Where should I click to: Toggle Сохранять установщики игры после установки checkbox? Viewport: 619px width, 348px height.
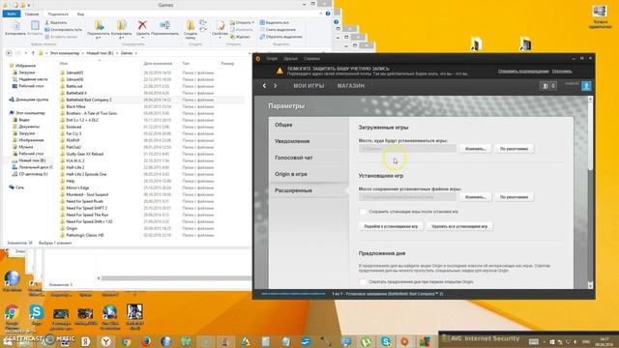coord(363,212)
